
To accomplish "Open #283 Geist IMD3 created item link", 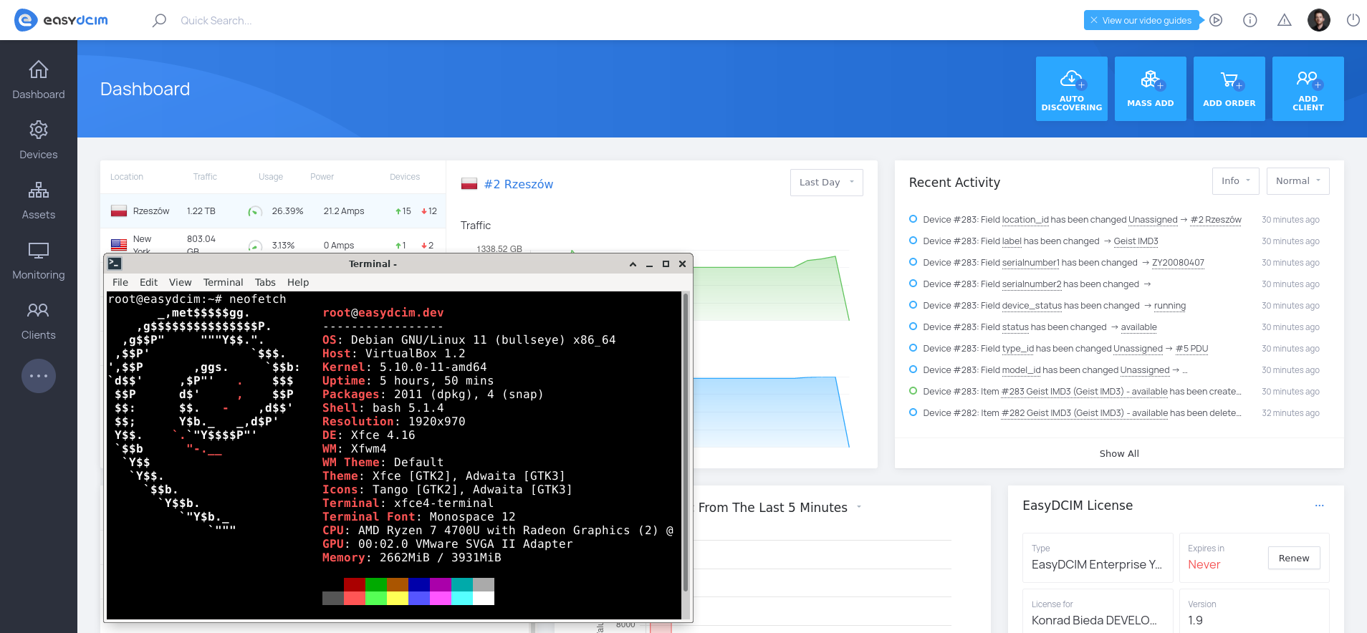I will coord(1084,392).
